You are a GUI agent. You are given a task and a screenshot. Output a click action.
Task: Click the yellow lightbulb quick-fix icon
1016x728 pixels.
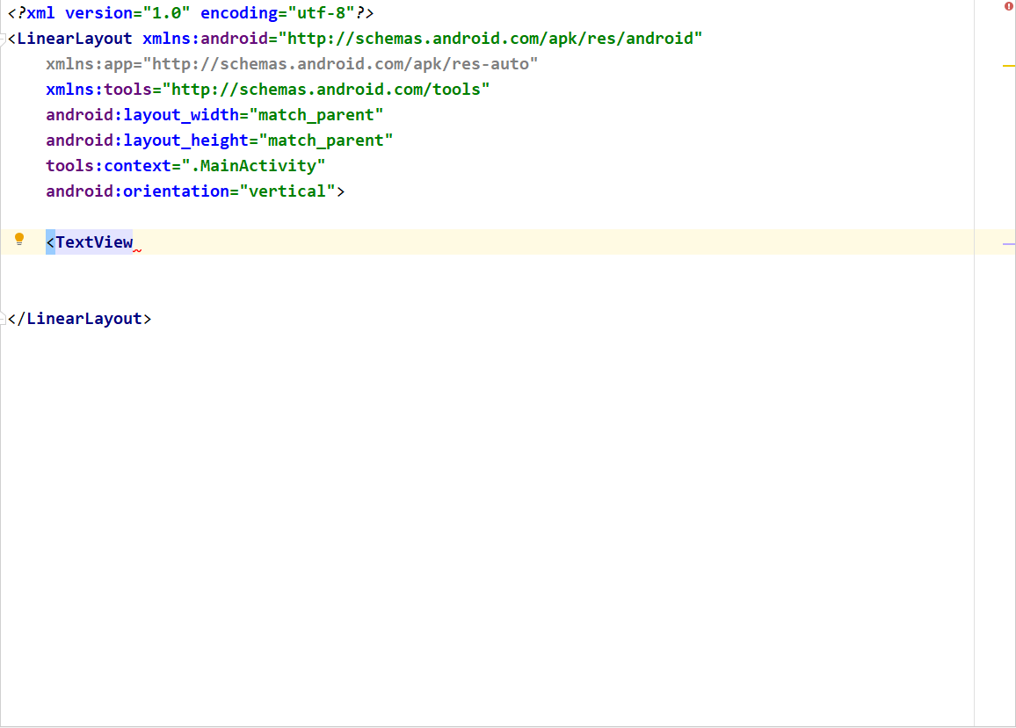[x=19, y=240]
